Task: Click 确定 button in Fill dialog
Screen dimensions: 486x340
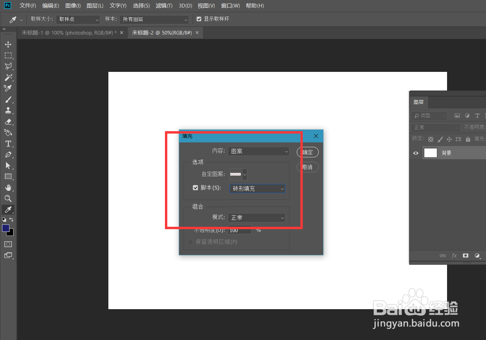Action: pos(308,152)
